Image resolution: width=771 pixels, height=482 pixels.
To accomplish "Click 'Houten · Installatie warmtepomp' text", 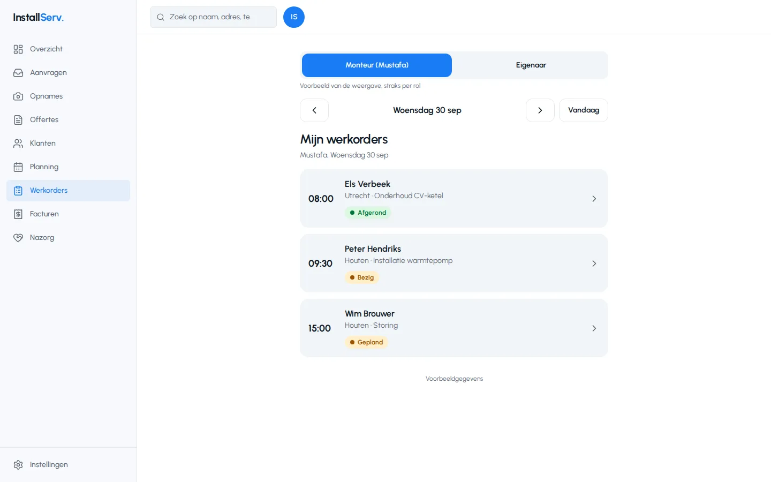I will point(399,261).
